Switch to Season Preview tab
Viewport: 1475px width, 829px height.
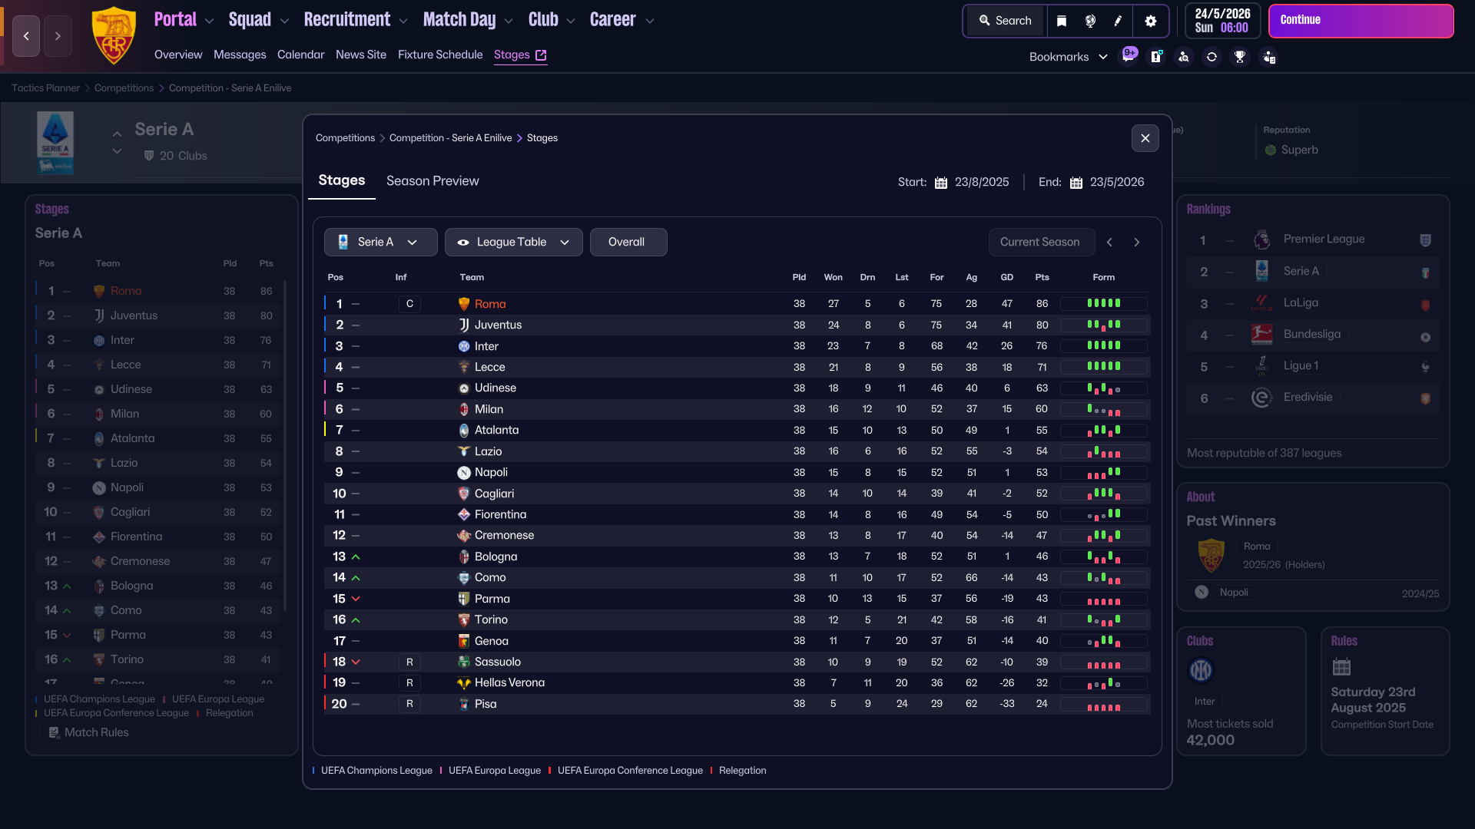point(433,180)
